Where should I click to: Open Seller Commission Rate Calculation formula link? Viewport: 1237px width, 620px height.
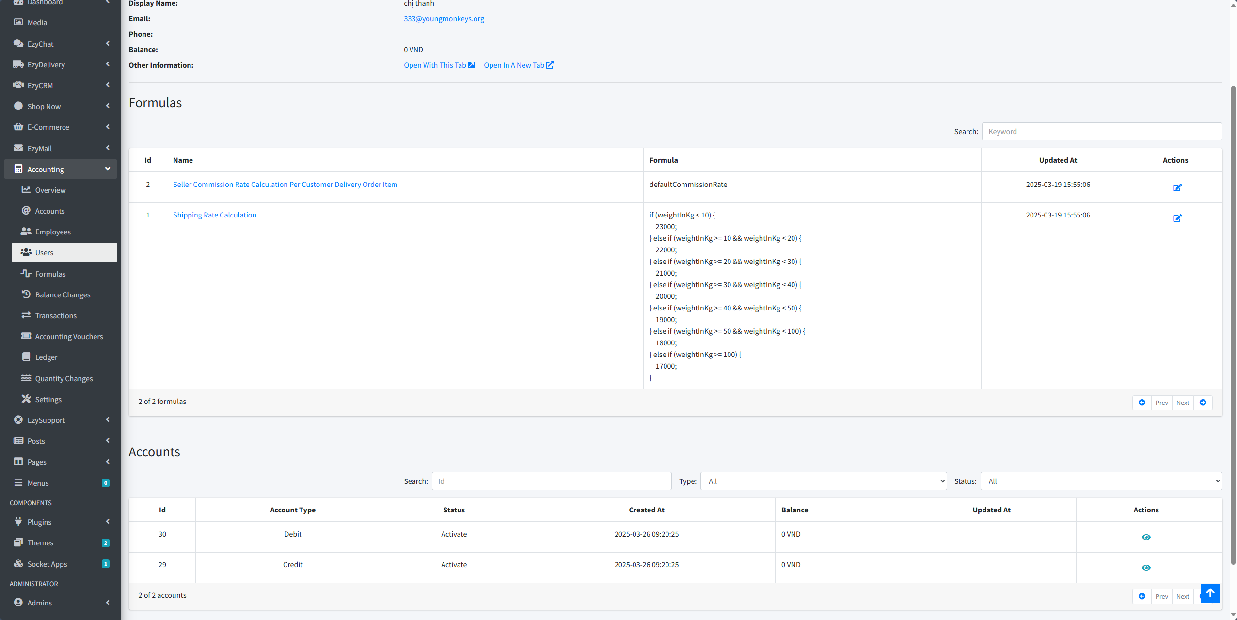point(285,184)
